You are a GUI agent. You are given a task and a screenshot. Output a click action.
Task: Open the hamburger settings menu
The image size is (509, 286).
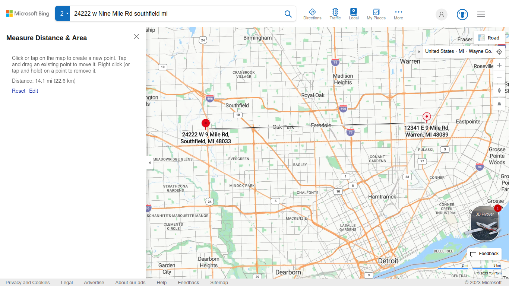click(x=481, y=14)
